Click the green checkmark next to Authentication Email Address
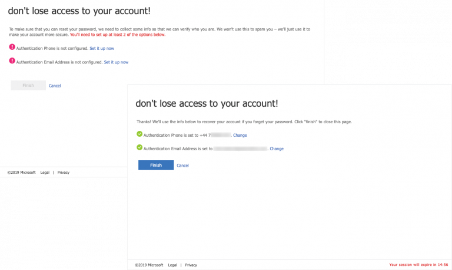This screenshot has width=452, height=270. click(139, 147)
